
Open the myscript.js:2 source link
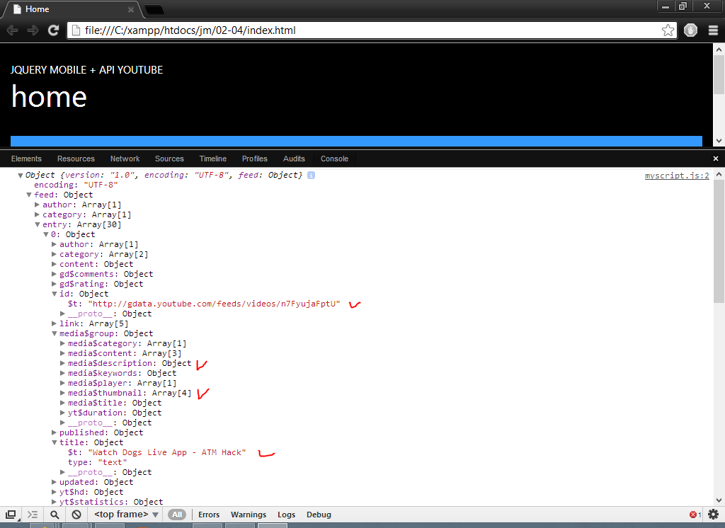point(677,176)
